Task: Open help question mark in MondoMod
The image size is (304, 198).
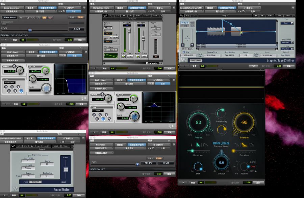Action: point(161,15)
